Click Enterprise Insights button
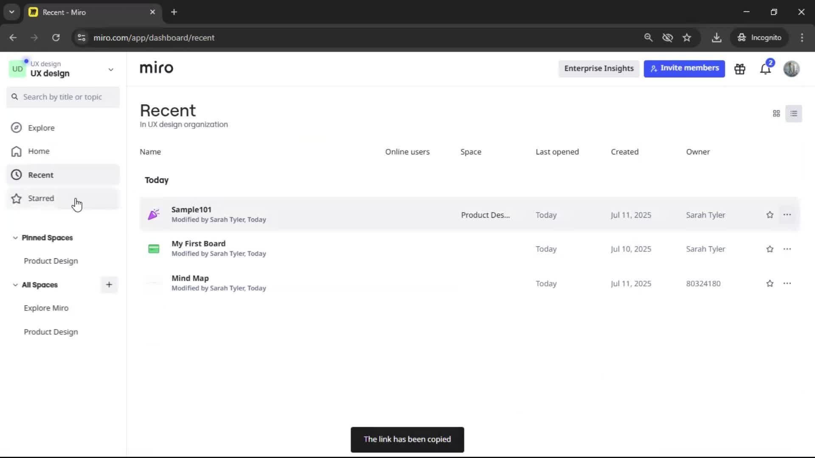 click(x=599, y=69)
